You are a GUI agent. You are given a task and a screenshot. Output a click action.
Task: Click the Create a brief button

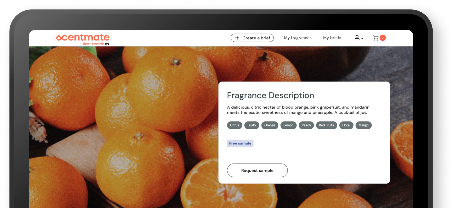[x=252, y=38]
